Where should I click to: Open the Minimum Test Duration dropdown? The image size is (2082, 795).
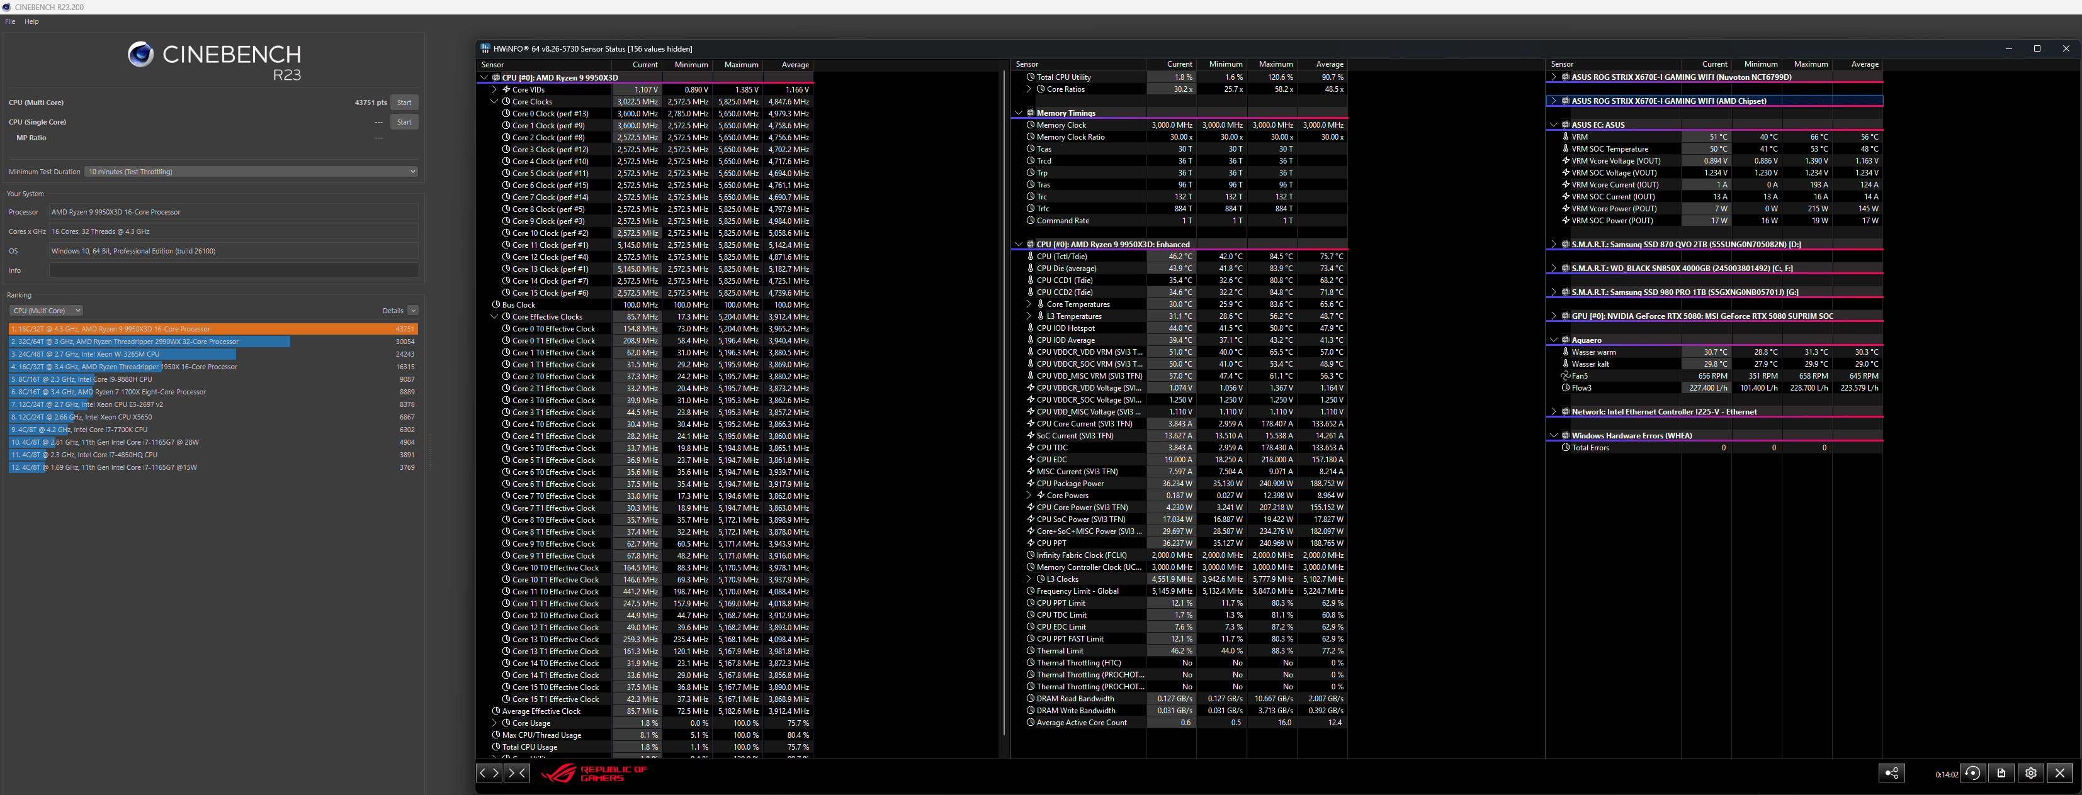251,172
